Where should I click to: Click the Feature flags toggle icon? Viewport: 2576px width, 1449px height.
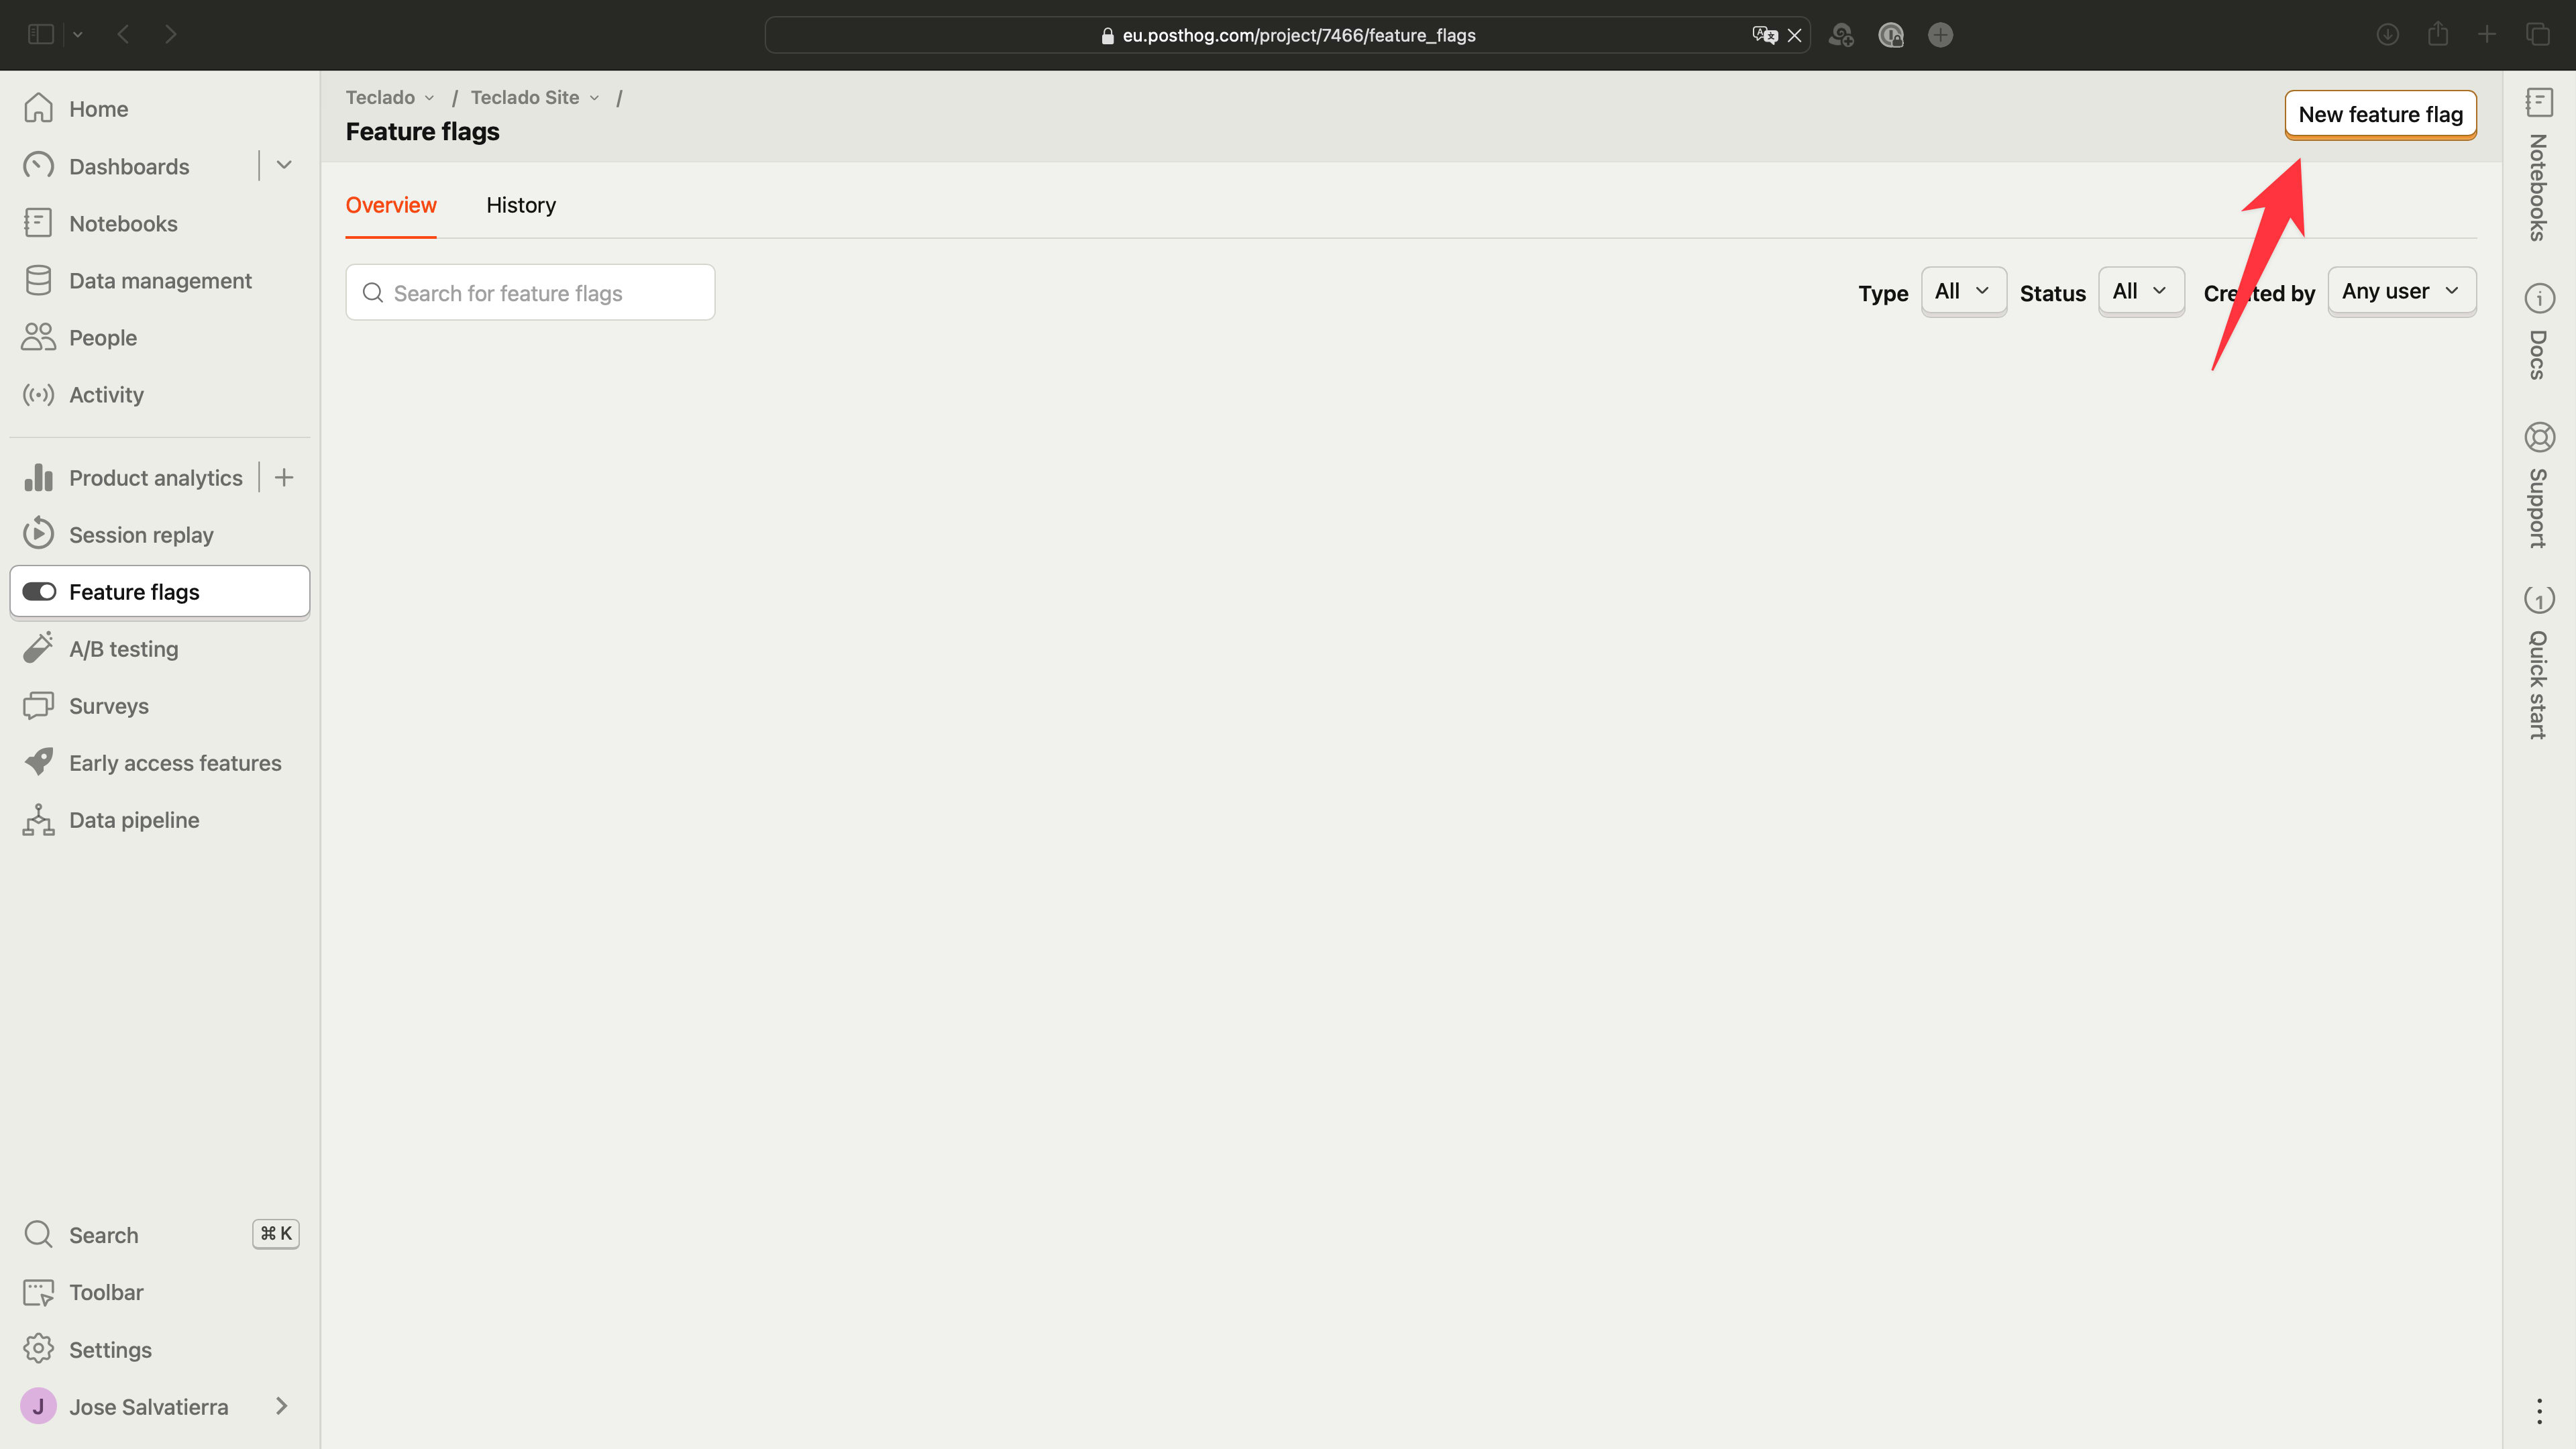[x=39, y=591]
